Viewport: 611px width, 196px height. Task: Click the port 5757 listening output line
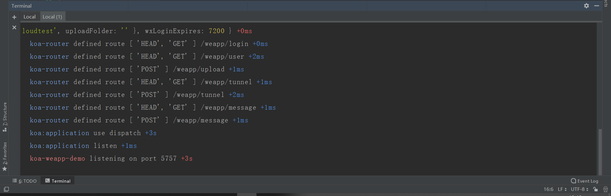[111, 158]
